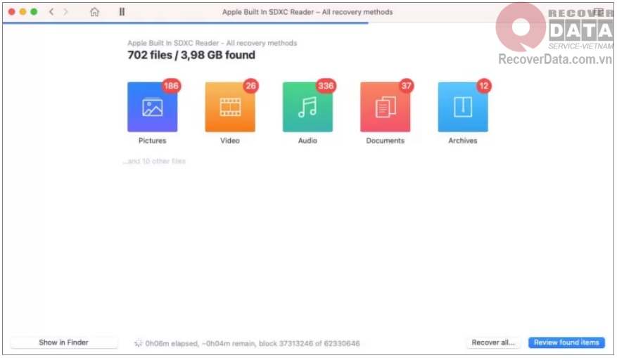Click the 26 badge on Video
The height and width of the screenshot is (358, 617).
point(250,86)
